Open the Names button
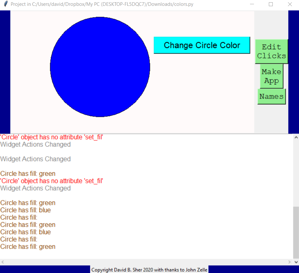 271,97
